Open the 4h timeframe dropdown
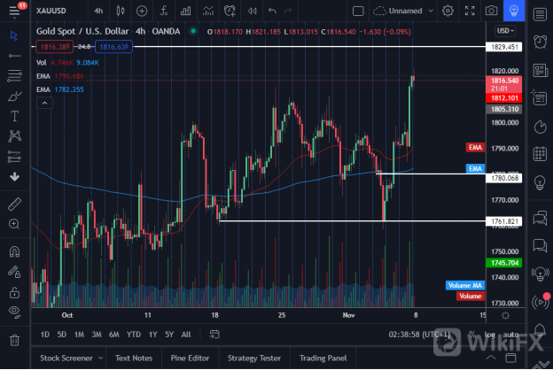The width and height of the screenshot is (553, 370). [x=98, y=11]
